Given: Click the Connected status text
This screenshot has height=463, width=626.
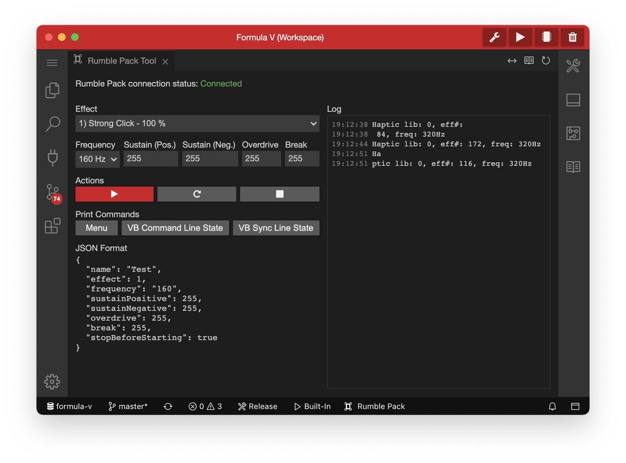Looking at the screenshot, I should point(221,83).
